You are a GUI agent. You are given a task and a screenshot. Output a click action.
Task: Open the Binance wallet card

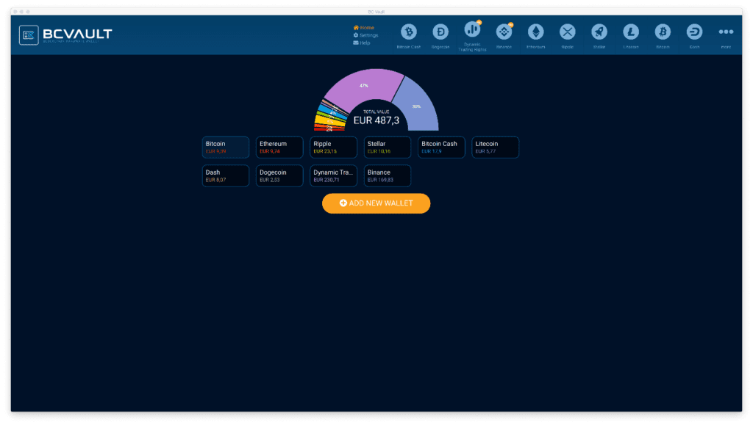point(387,176)
